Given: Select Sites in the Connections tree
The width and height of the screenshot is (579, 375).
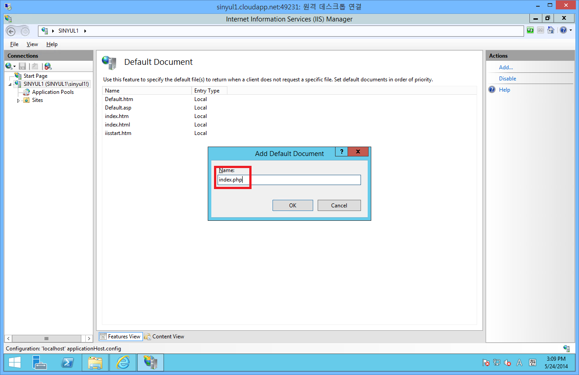Looking at the screenshot, I should pyautogui.click(x=38, y=100).
